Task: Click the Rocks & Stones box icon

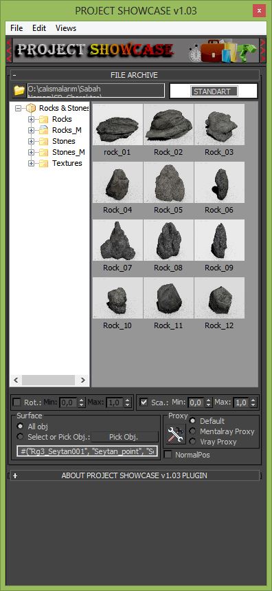Action: coord(31,109)
